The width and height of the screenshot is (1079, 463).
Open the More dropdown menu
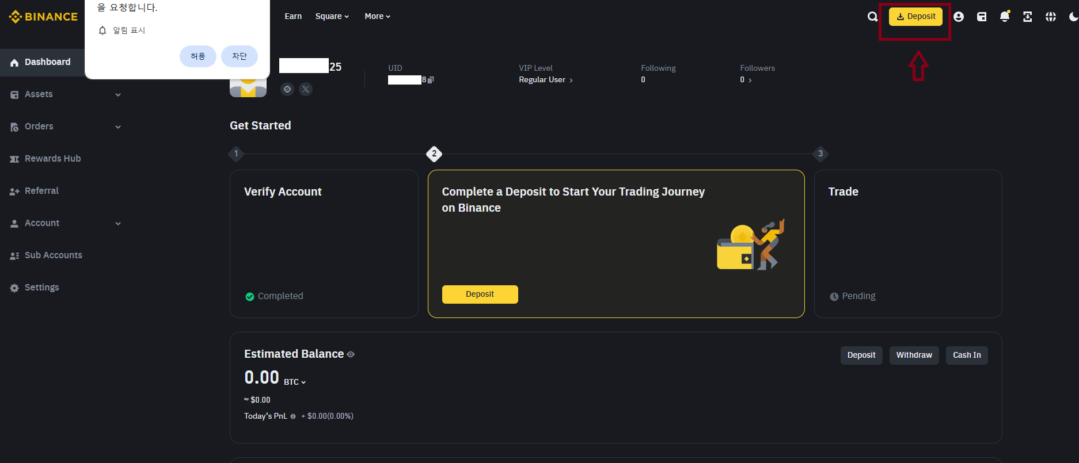377,16
